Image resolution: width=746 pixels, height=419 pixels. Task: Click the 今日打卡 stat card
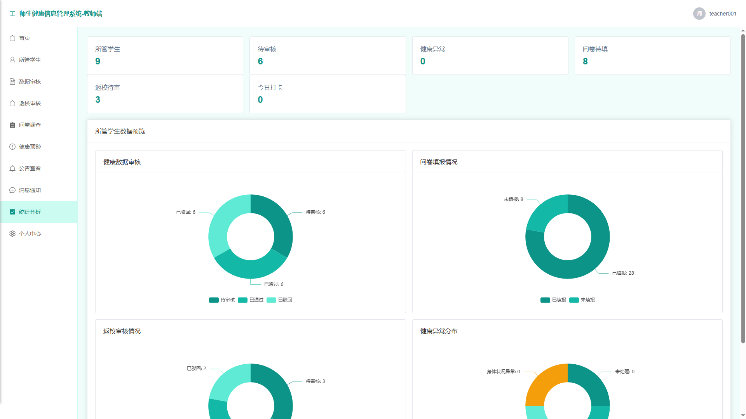tap(328, 94)
